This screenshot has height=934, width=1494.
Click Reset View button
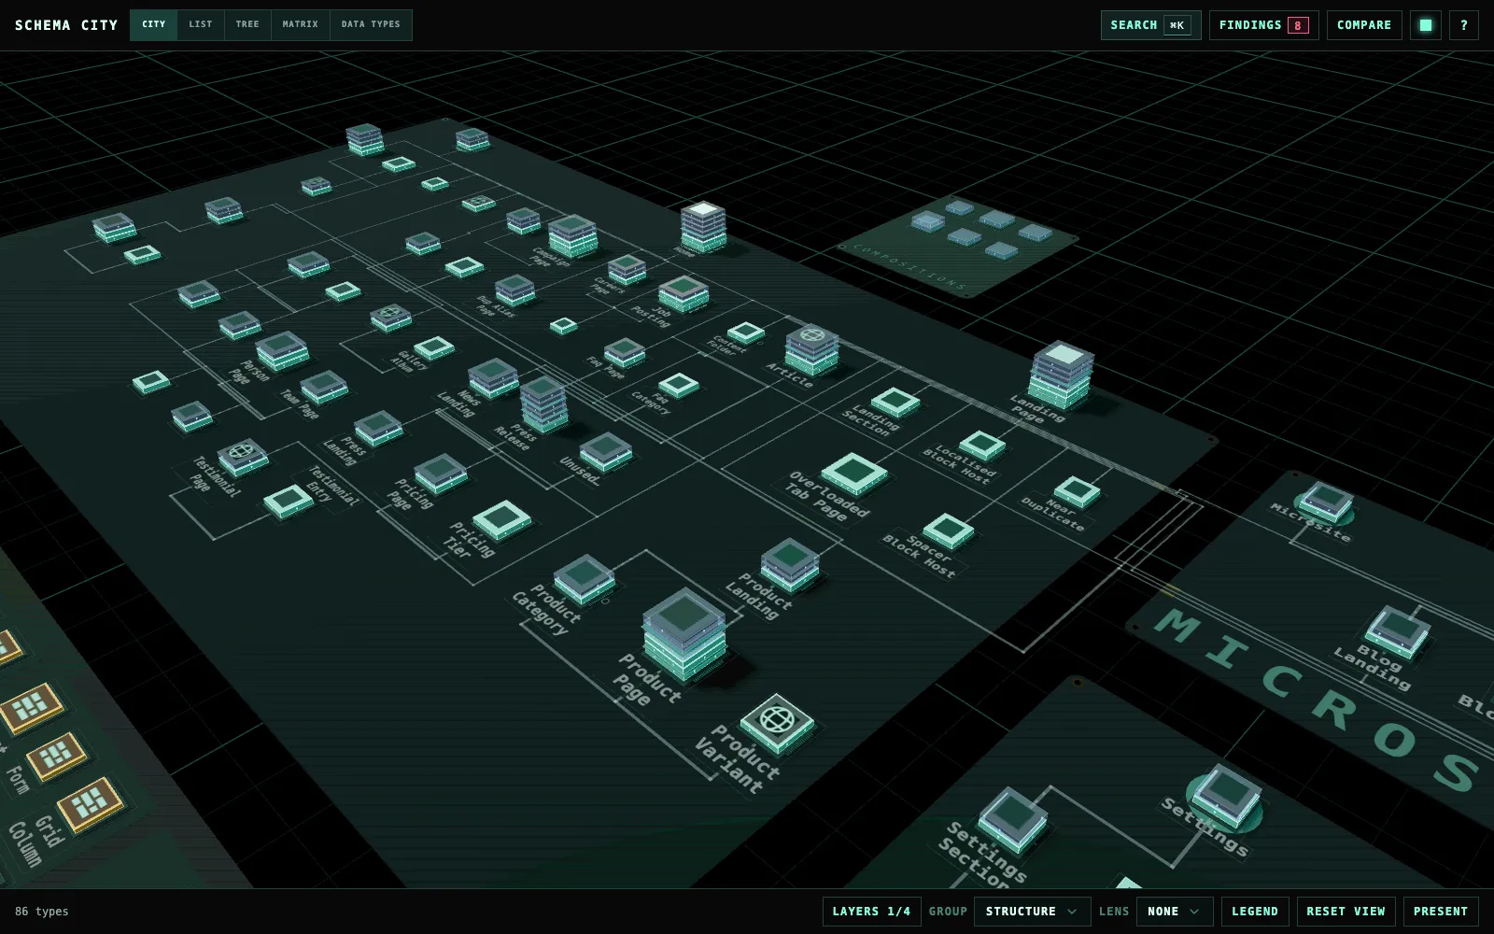tap(1346, 912)
